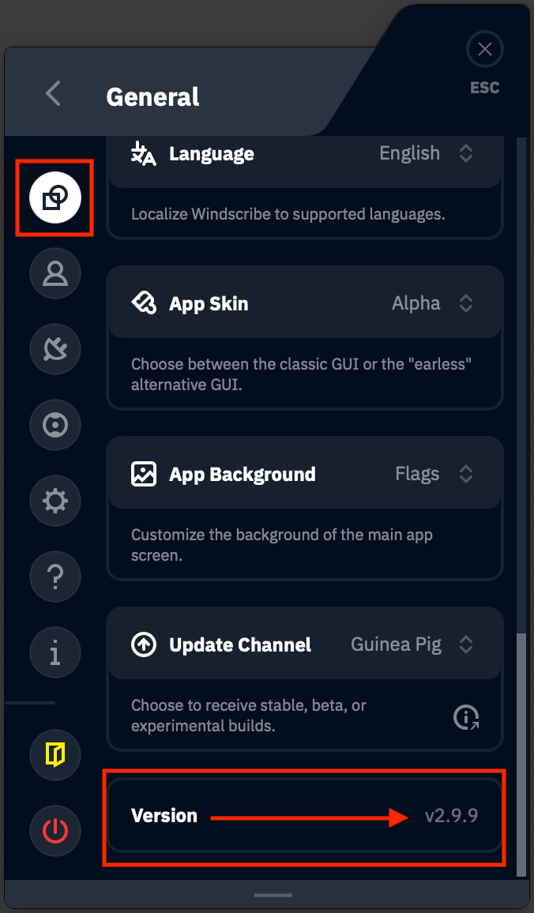Open Advanced Options via gear icon
534x913 pixels.
click(x=55, y=501)
